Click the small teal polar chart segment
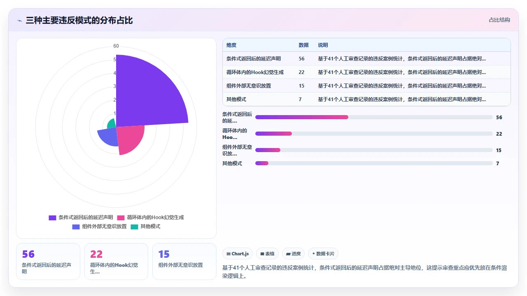The image size is (527, 296). (112, 124)
